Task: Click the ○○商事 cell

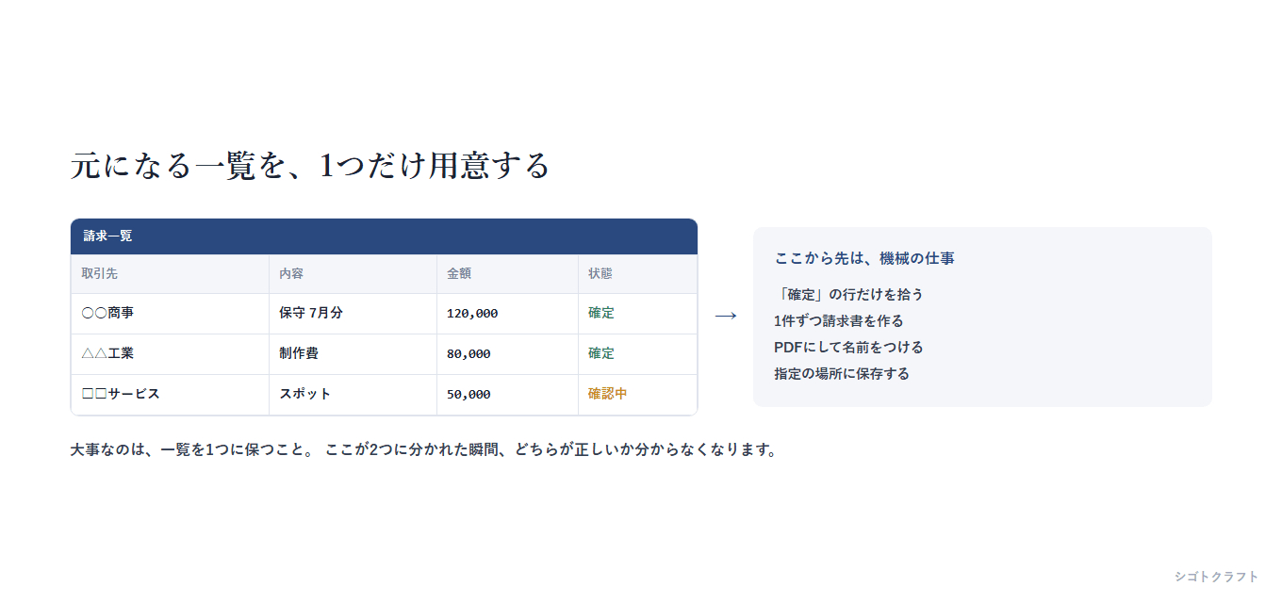Action: [170, 314]
